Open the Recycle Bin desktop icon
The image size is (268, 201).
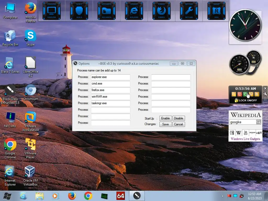pyautogui.click(x=10, y=38)
